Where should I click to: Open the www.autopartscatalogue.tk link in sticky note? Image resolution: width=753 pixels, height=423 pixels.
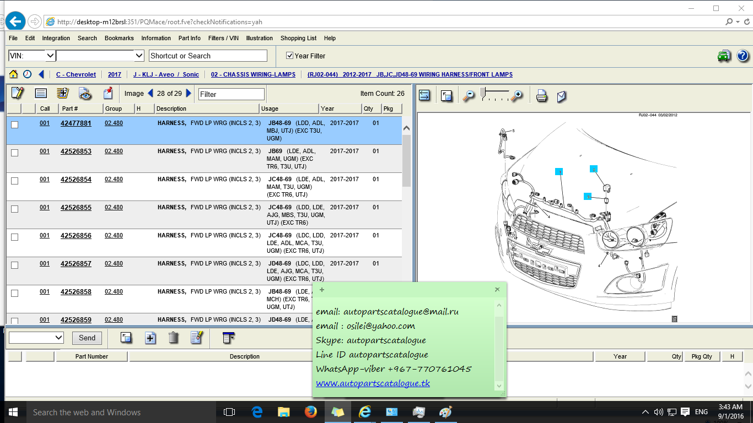point(373,383)
